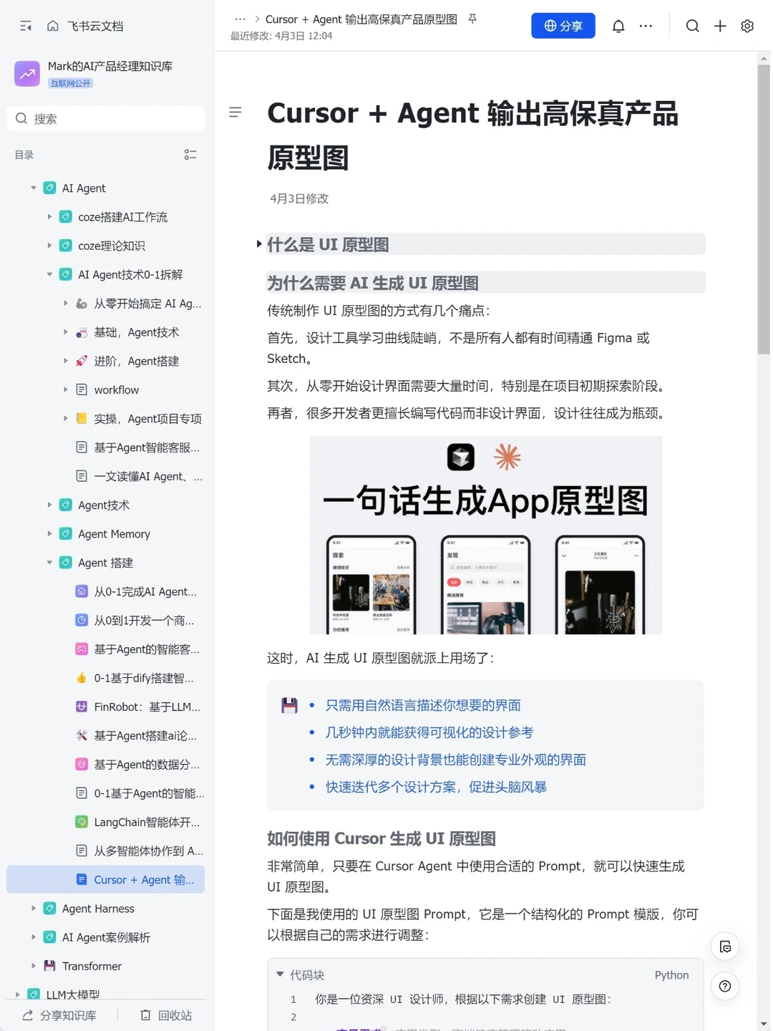This screenshot has height=1031, width=773.
Task: Click the LangChain智能体开 green icon
Action: [82, 822]
